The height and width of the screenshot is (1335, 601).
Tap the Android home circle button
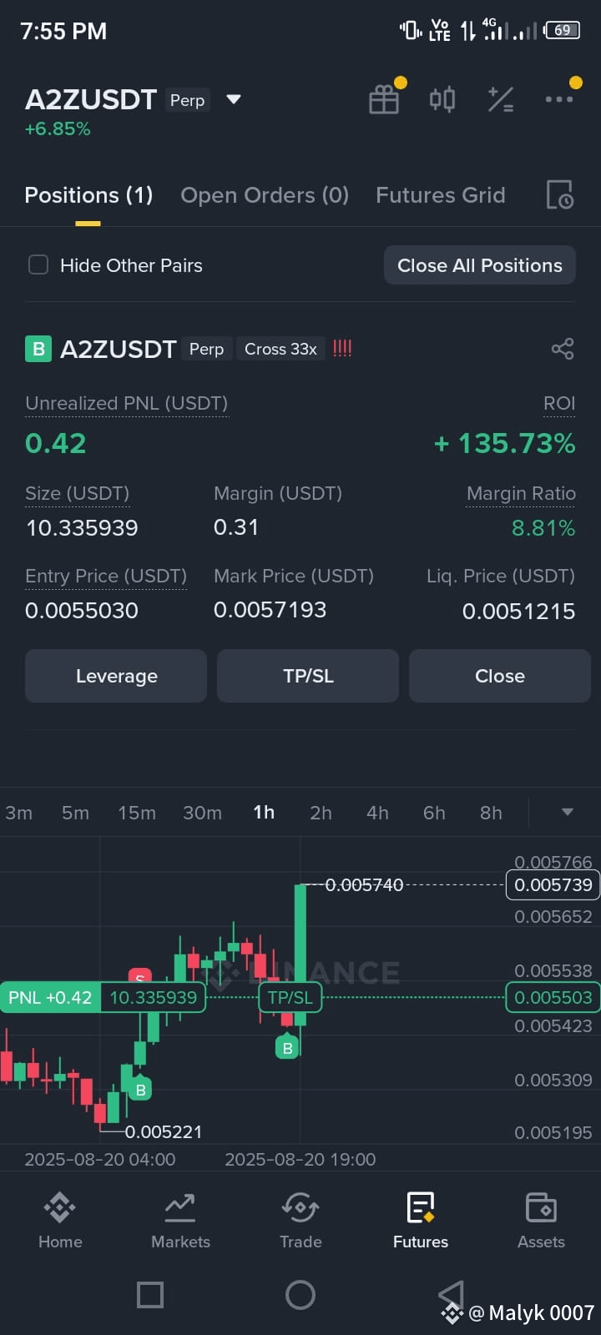point(300,1295)
